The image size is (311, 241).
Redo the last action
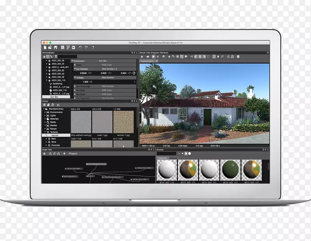point(86,47)
